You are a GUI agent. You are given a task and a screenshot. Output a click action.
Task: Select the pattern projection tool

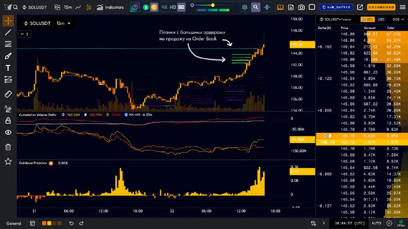pos(8,79)
